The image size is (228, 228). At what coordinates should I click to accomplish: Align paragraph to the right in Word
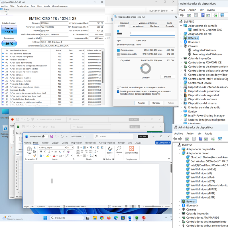(86, 152)
